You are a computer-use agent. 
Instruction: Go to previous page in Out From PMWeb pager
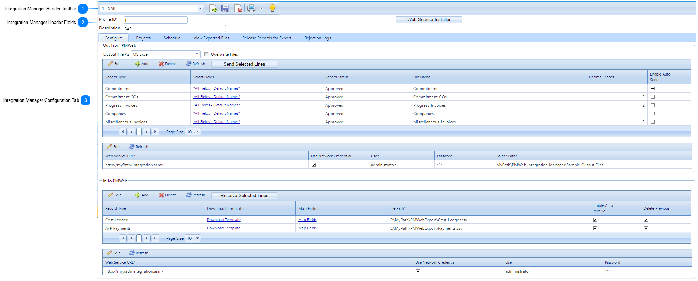(x=131, y=132)
